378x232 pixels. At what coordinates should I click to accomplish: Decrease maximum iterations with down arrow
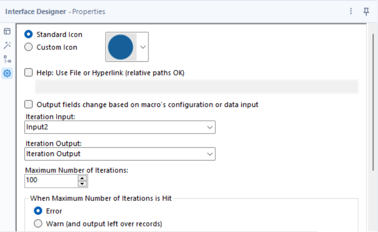coord(82,184)
